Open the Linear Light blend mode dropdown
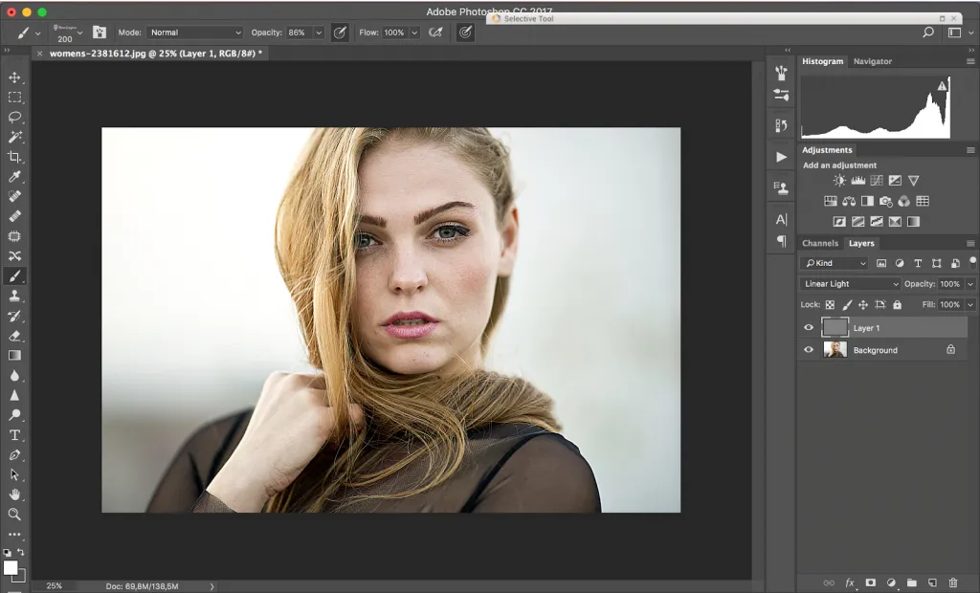The image size is (980, 593). (x=850, y=284)
